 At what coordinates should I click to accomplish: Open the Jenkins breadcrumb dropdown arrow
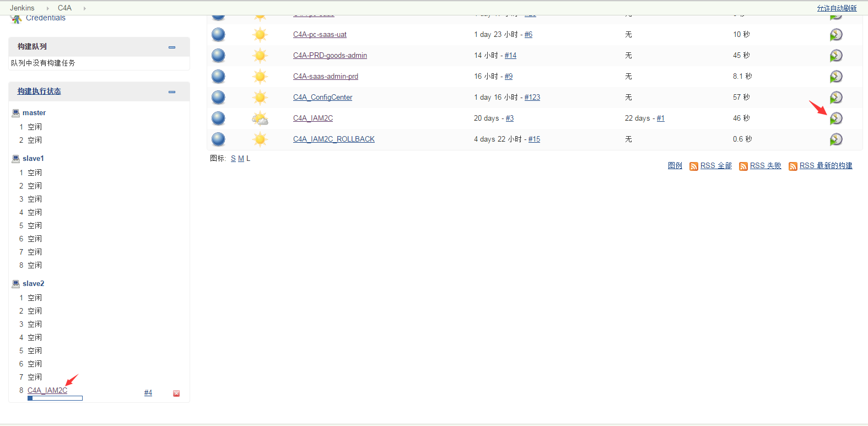47,8
